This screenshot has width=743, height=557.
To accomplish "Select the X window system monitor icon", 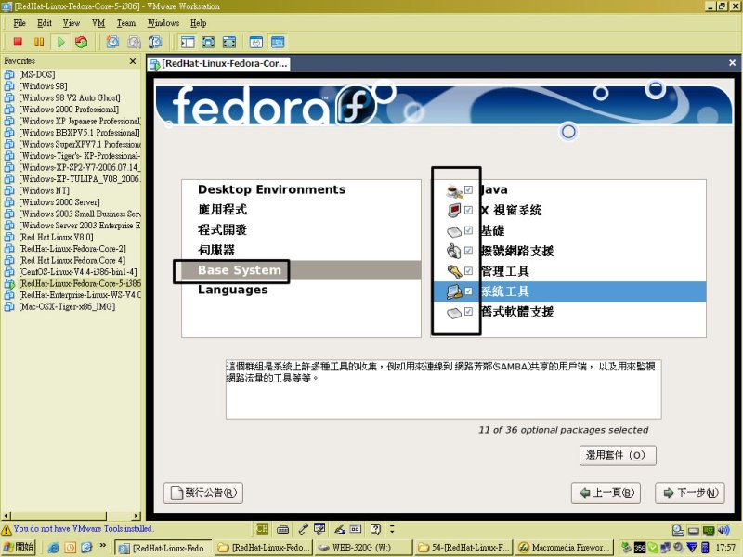I will click(x=454, y=211).
